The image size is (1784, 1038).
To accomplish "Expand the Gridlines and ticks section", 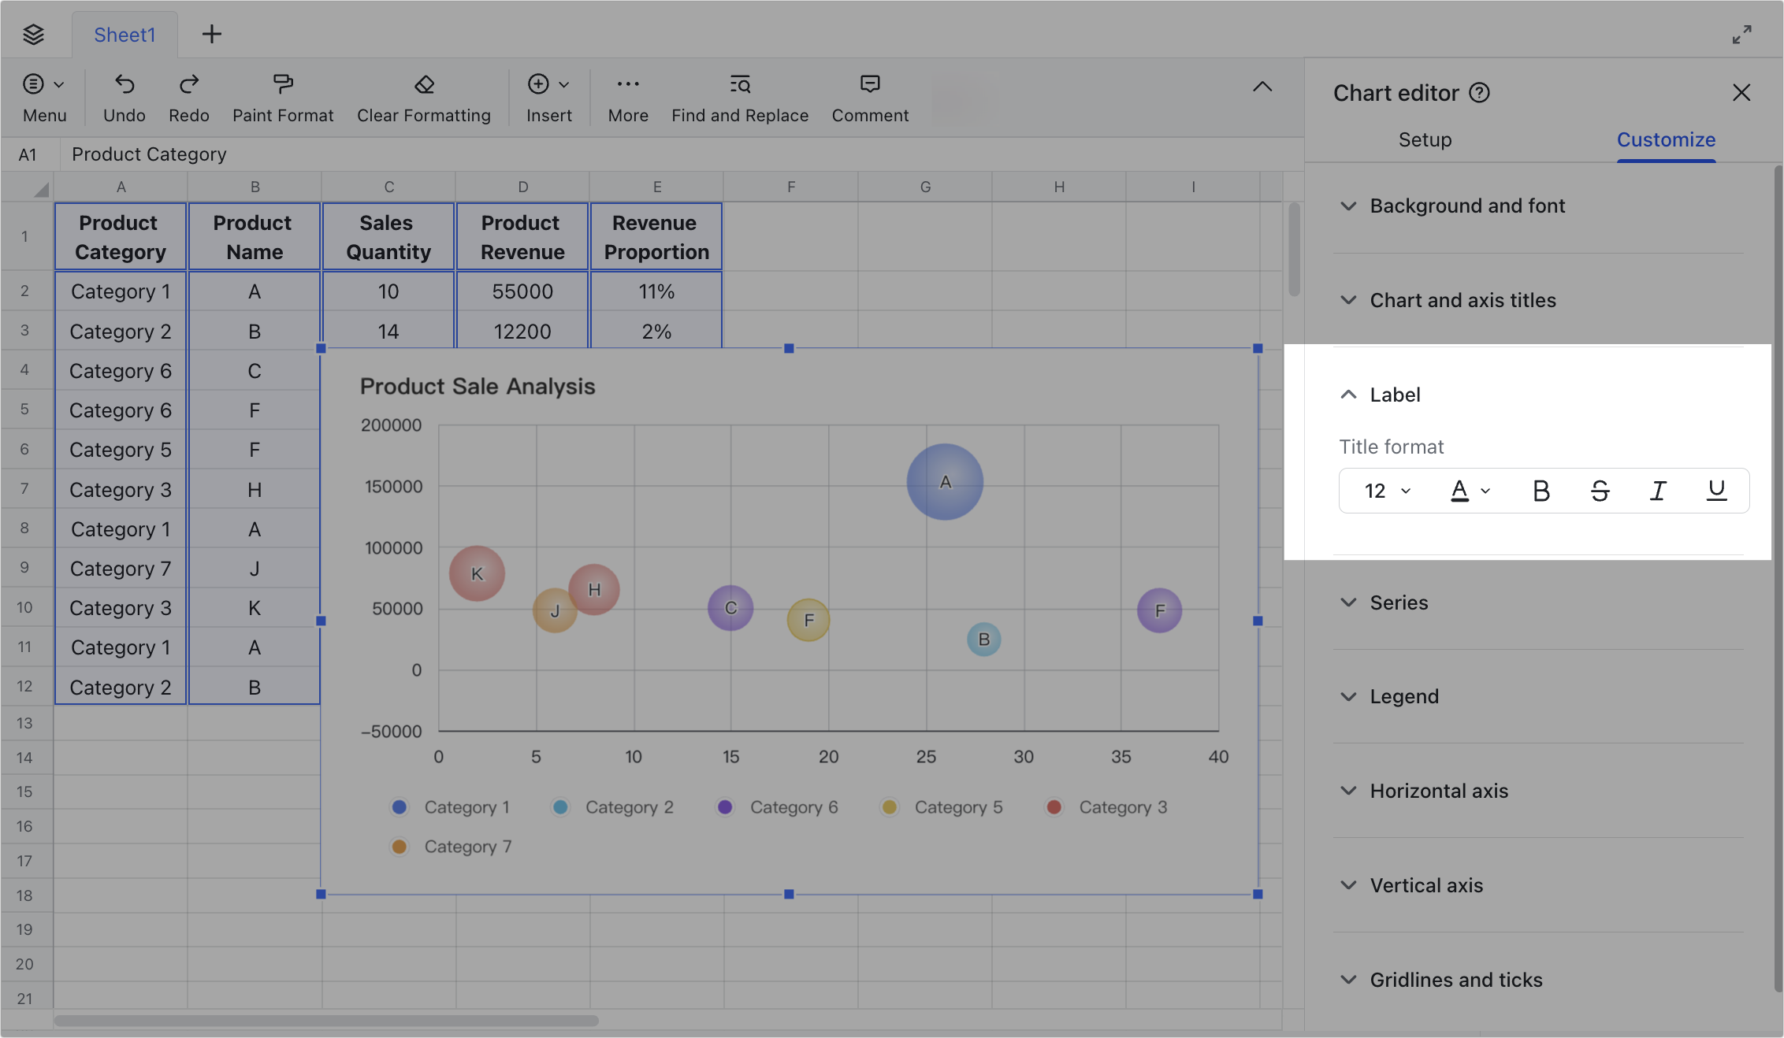I will click(1455, 979).
